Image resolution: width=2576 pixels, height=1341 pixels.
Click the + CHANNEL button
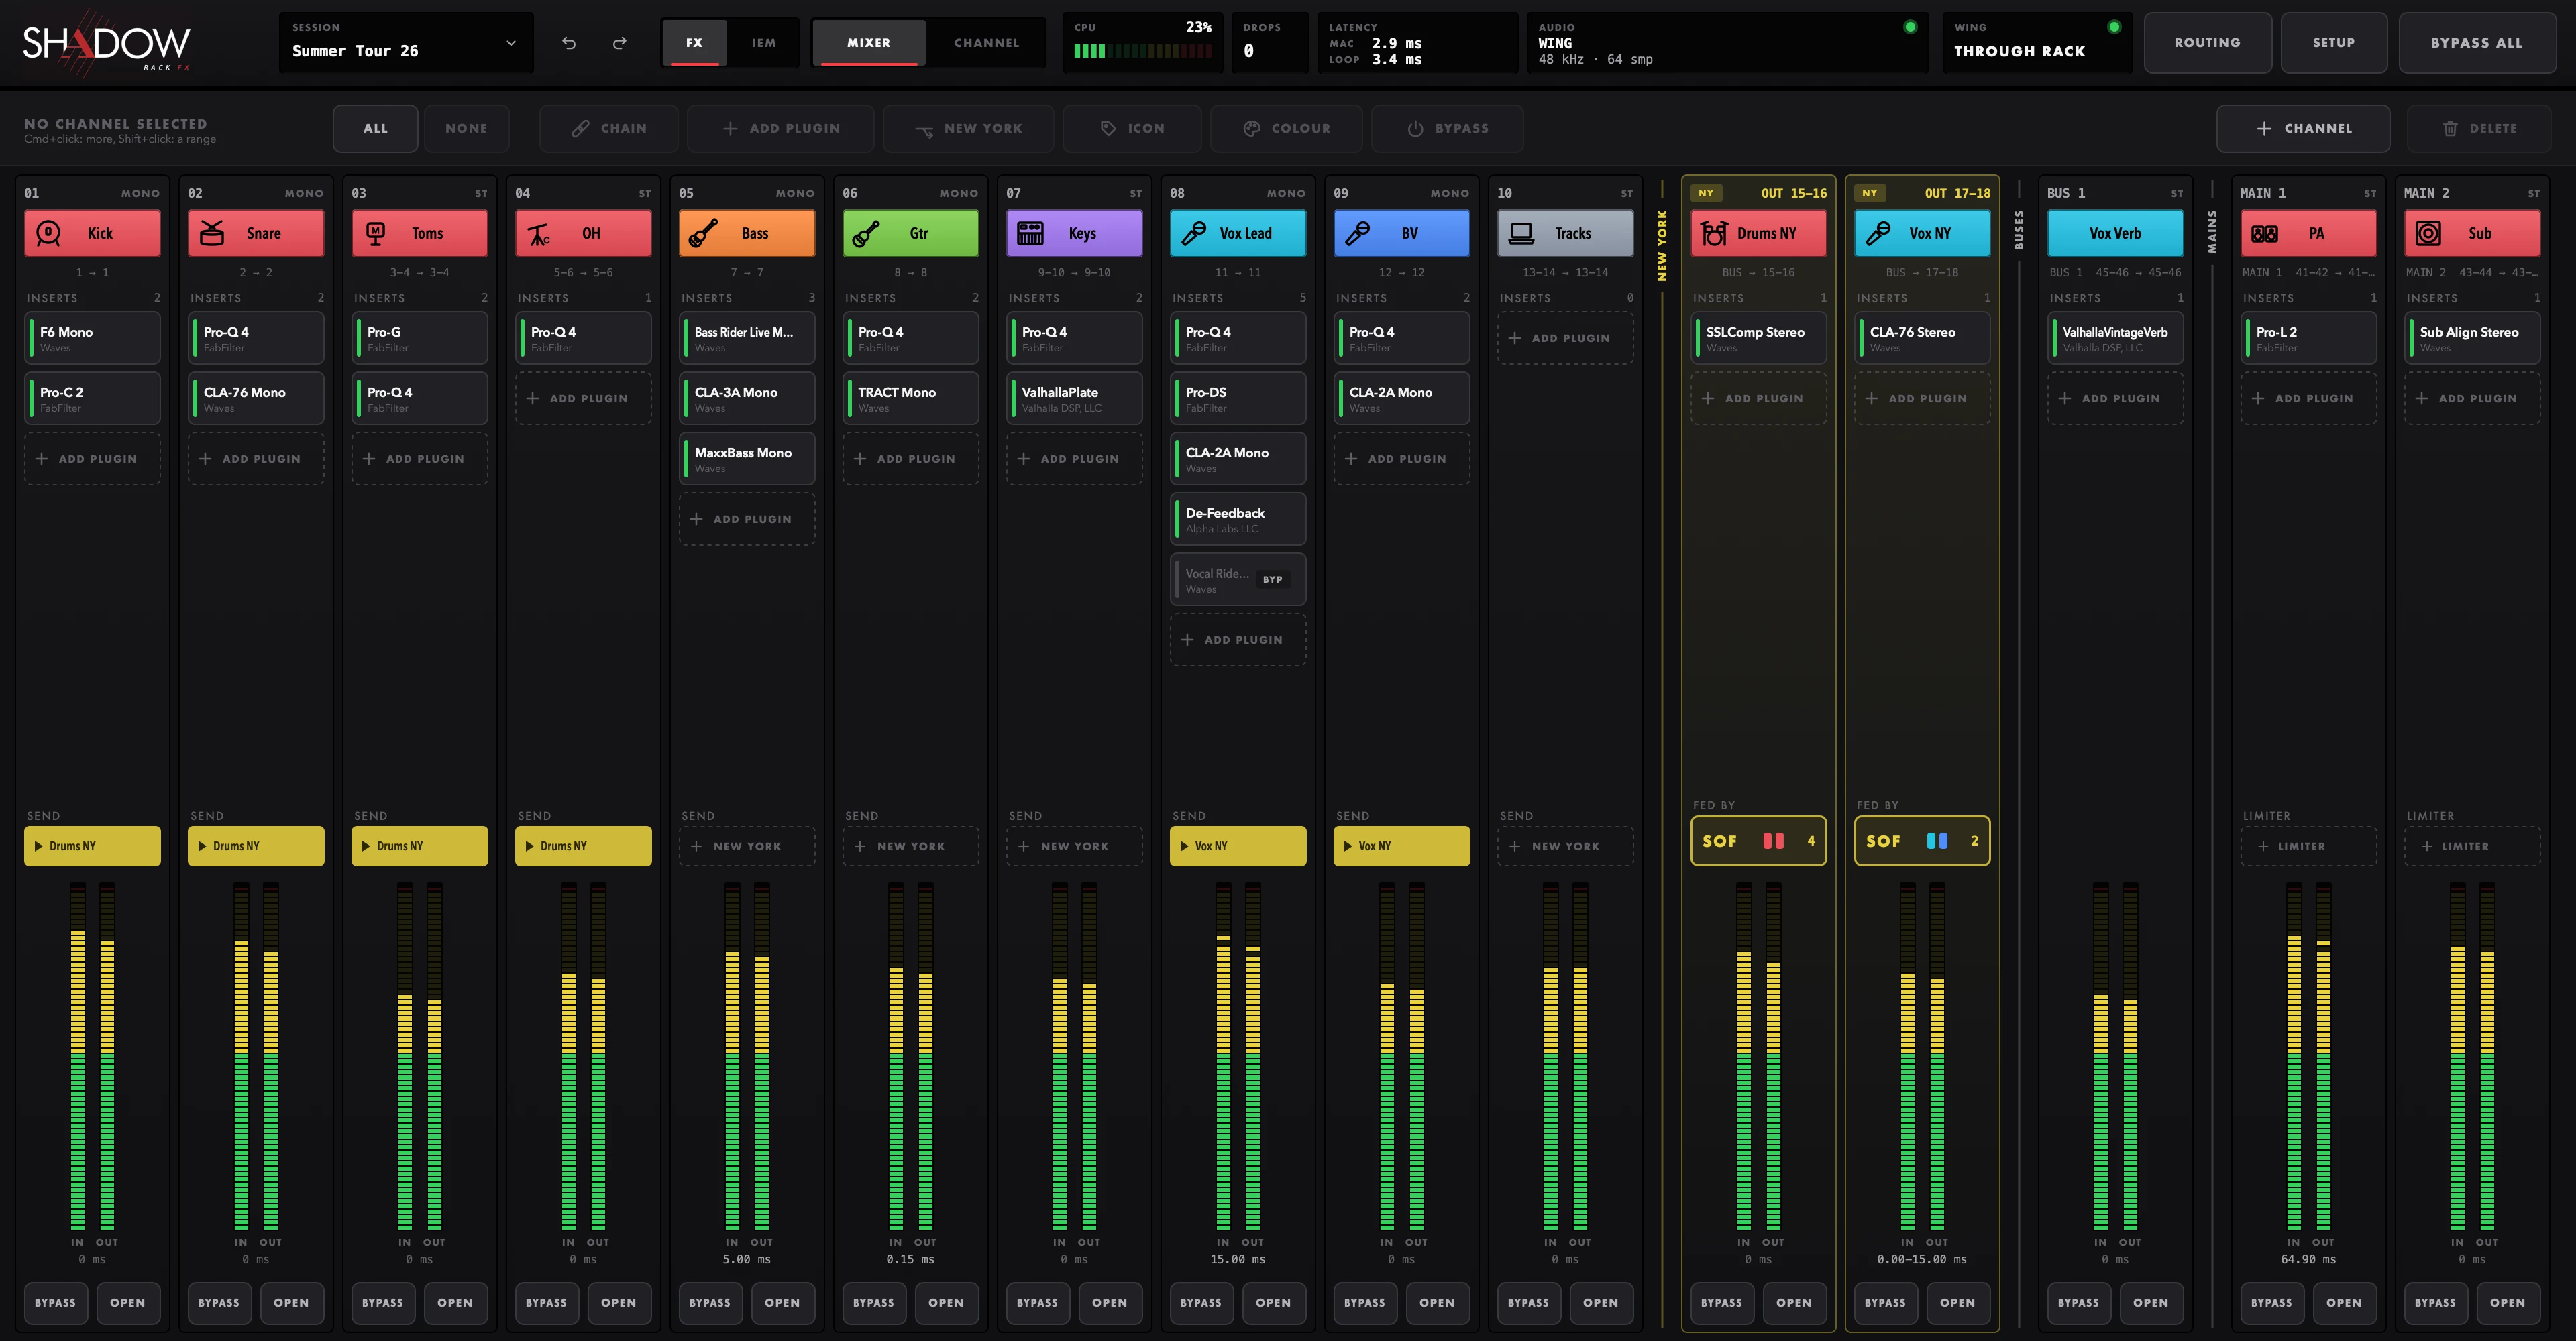point(2303,129)
